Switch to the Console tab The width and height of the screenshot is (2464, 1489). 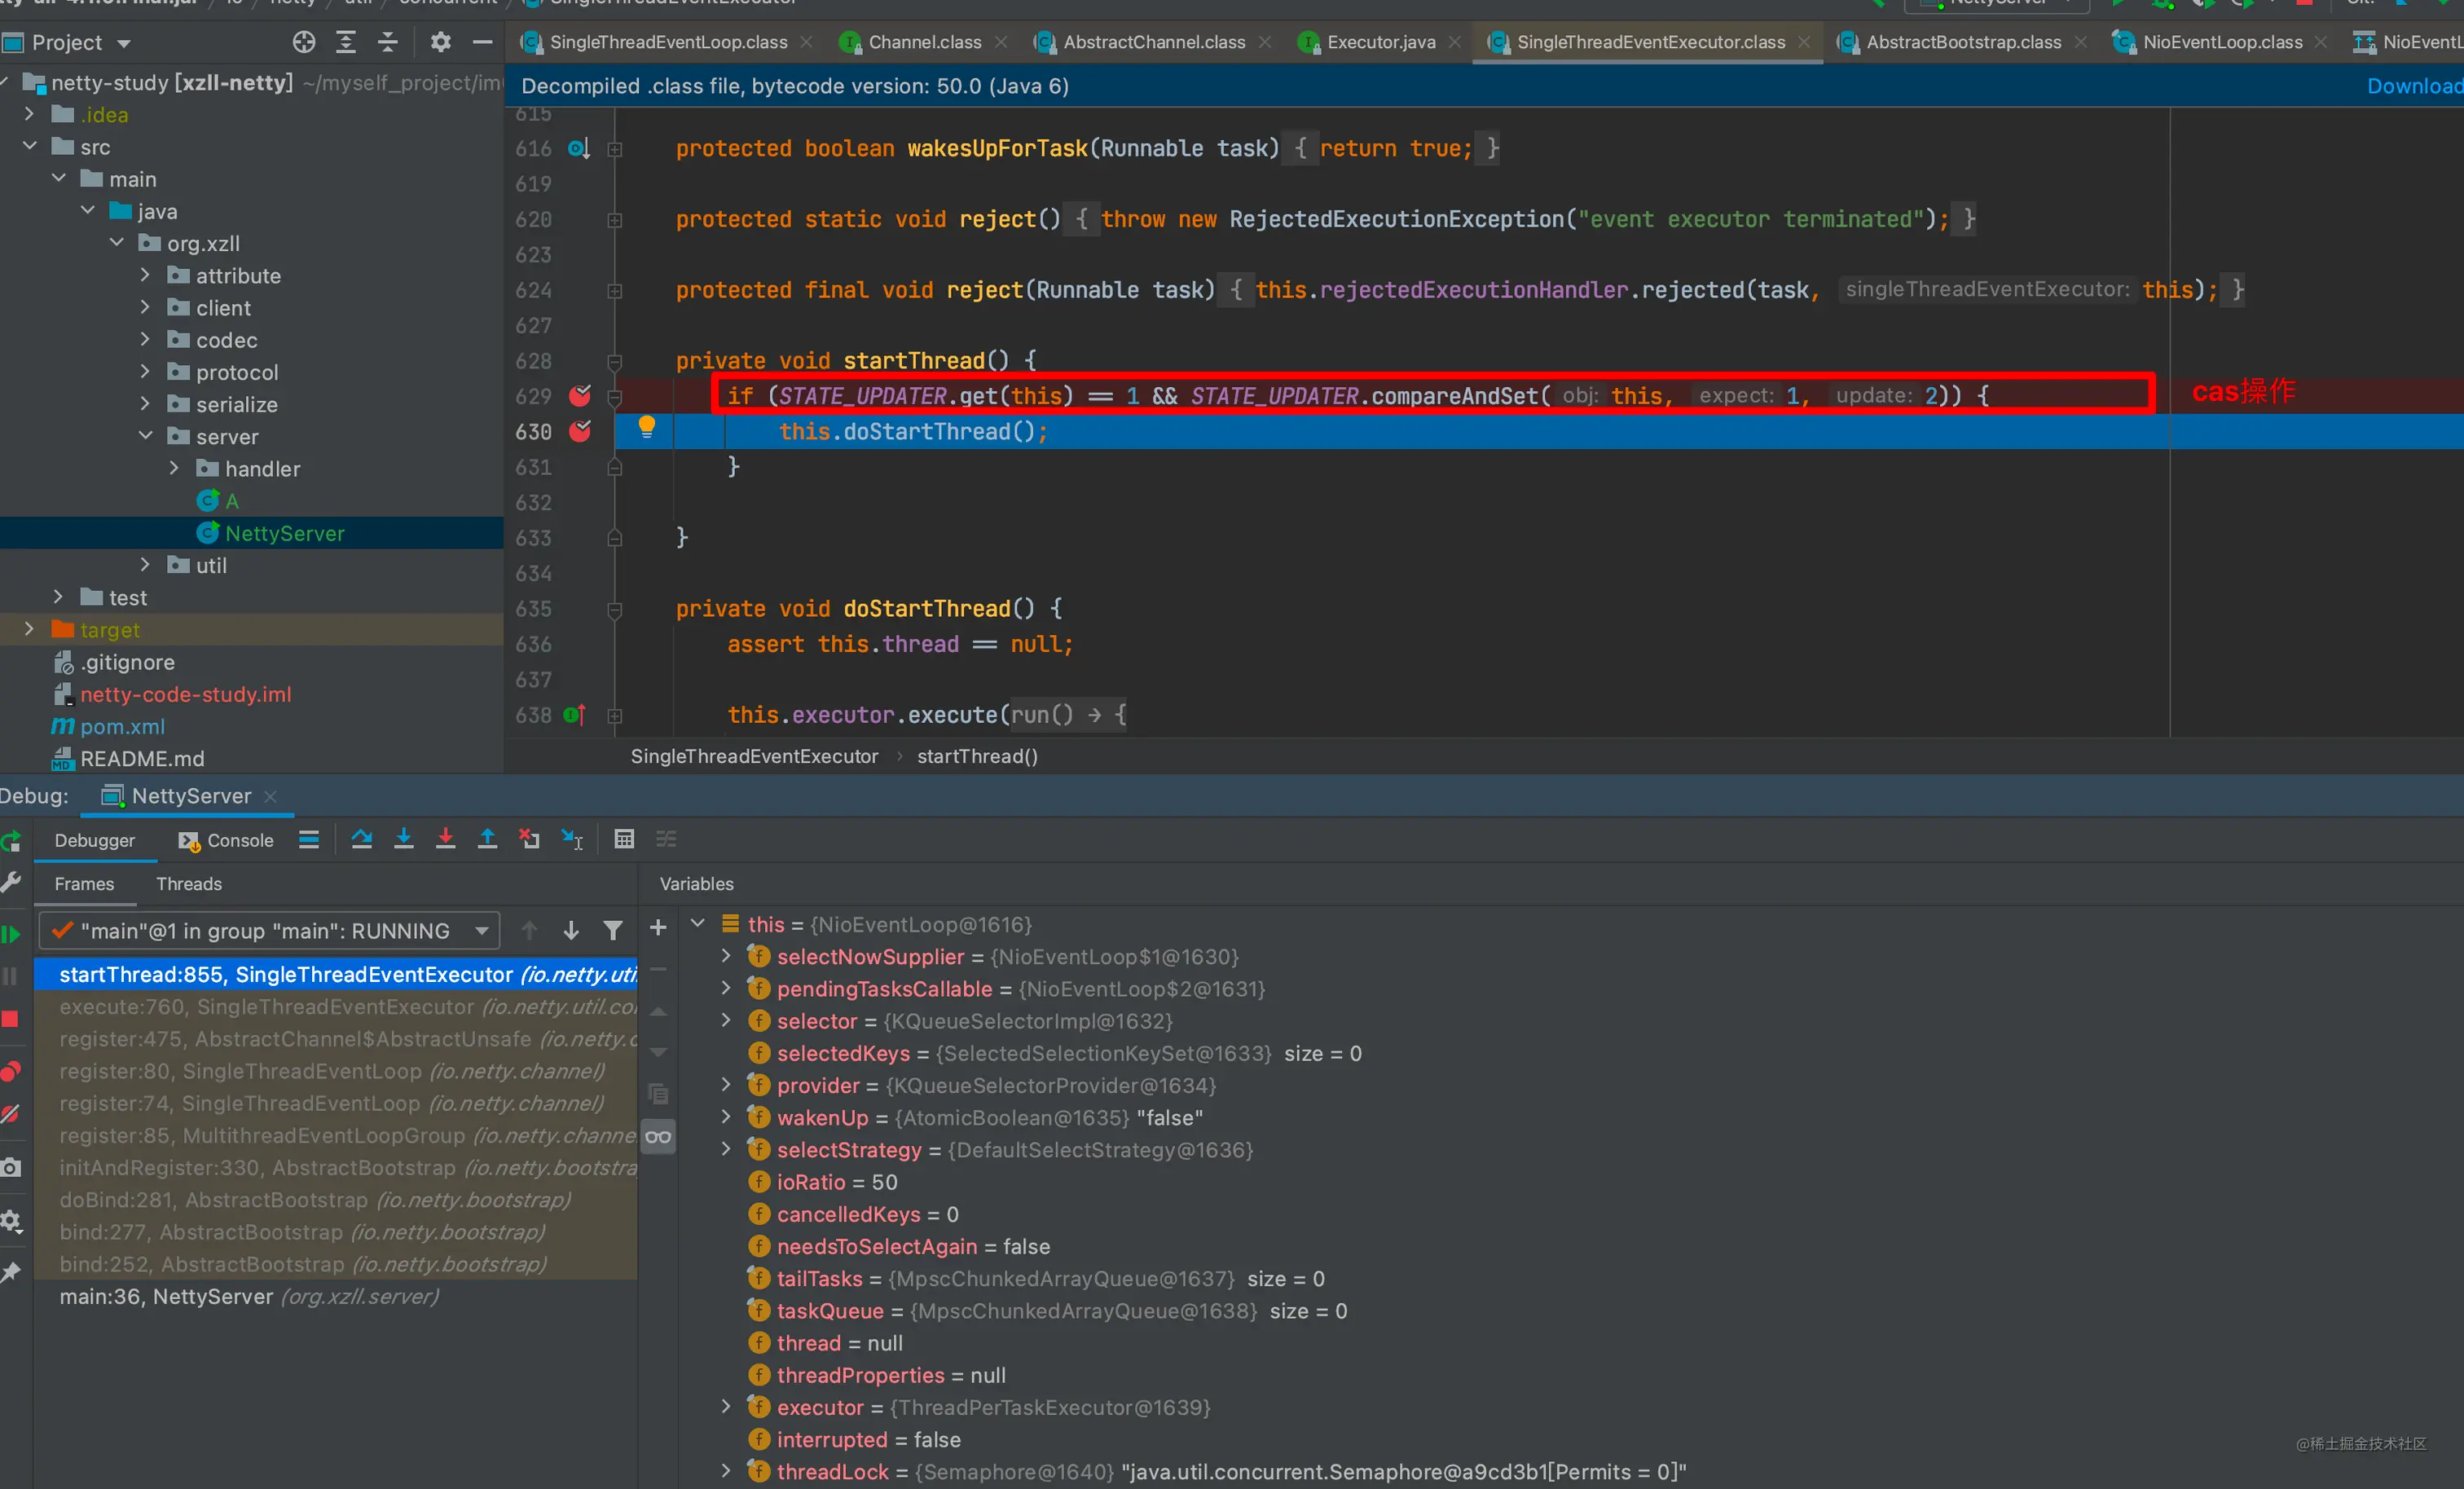(226, 840)
